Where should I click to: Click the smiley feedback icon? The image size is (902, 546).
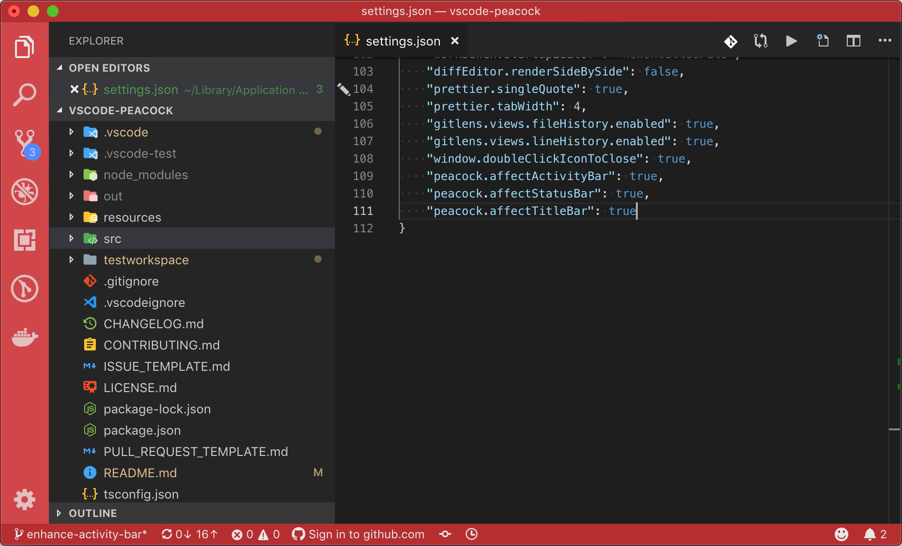(x=842, y=534)
